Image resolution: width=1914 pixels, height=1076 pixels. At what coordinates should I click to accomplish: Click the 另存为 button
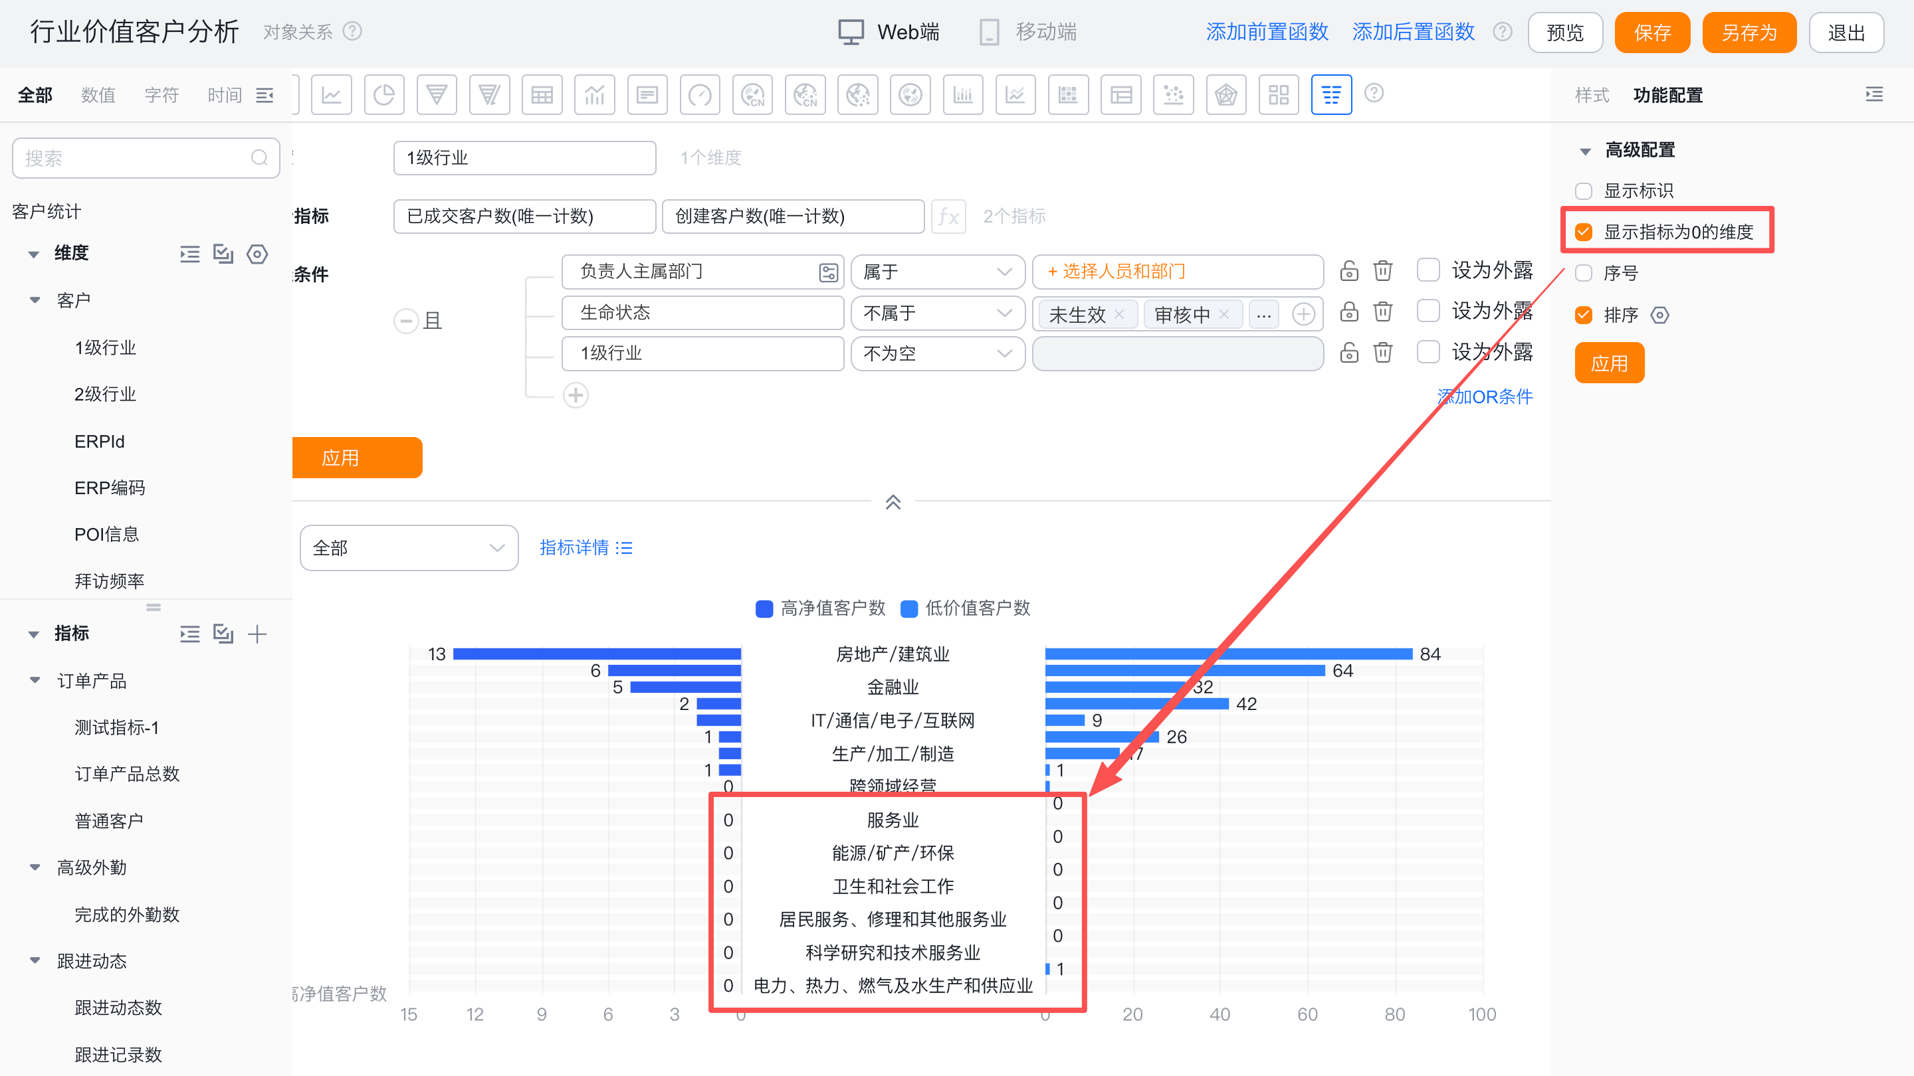[x=1749, y=33]
